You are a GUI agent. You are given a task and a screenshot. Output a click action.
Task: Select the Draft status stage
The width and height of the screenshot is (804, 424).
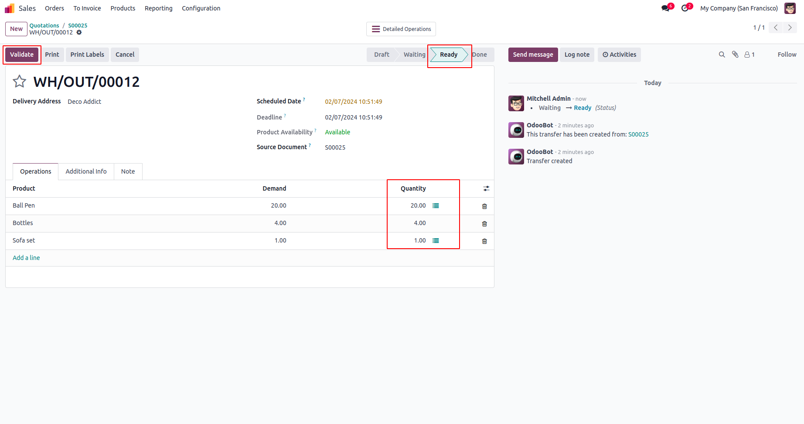pos(382,55)
